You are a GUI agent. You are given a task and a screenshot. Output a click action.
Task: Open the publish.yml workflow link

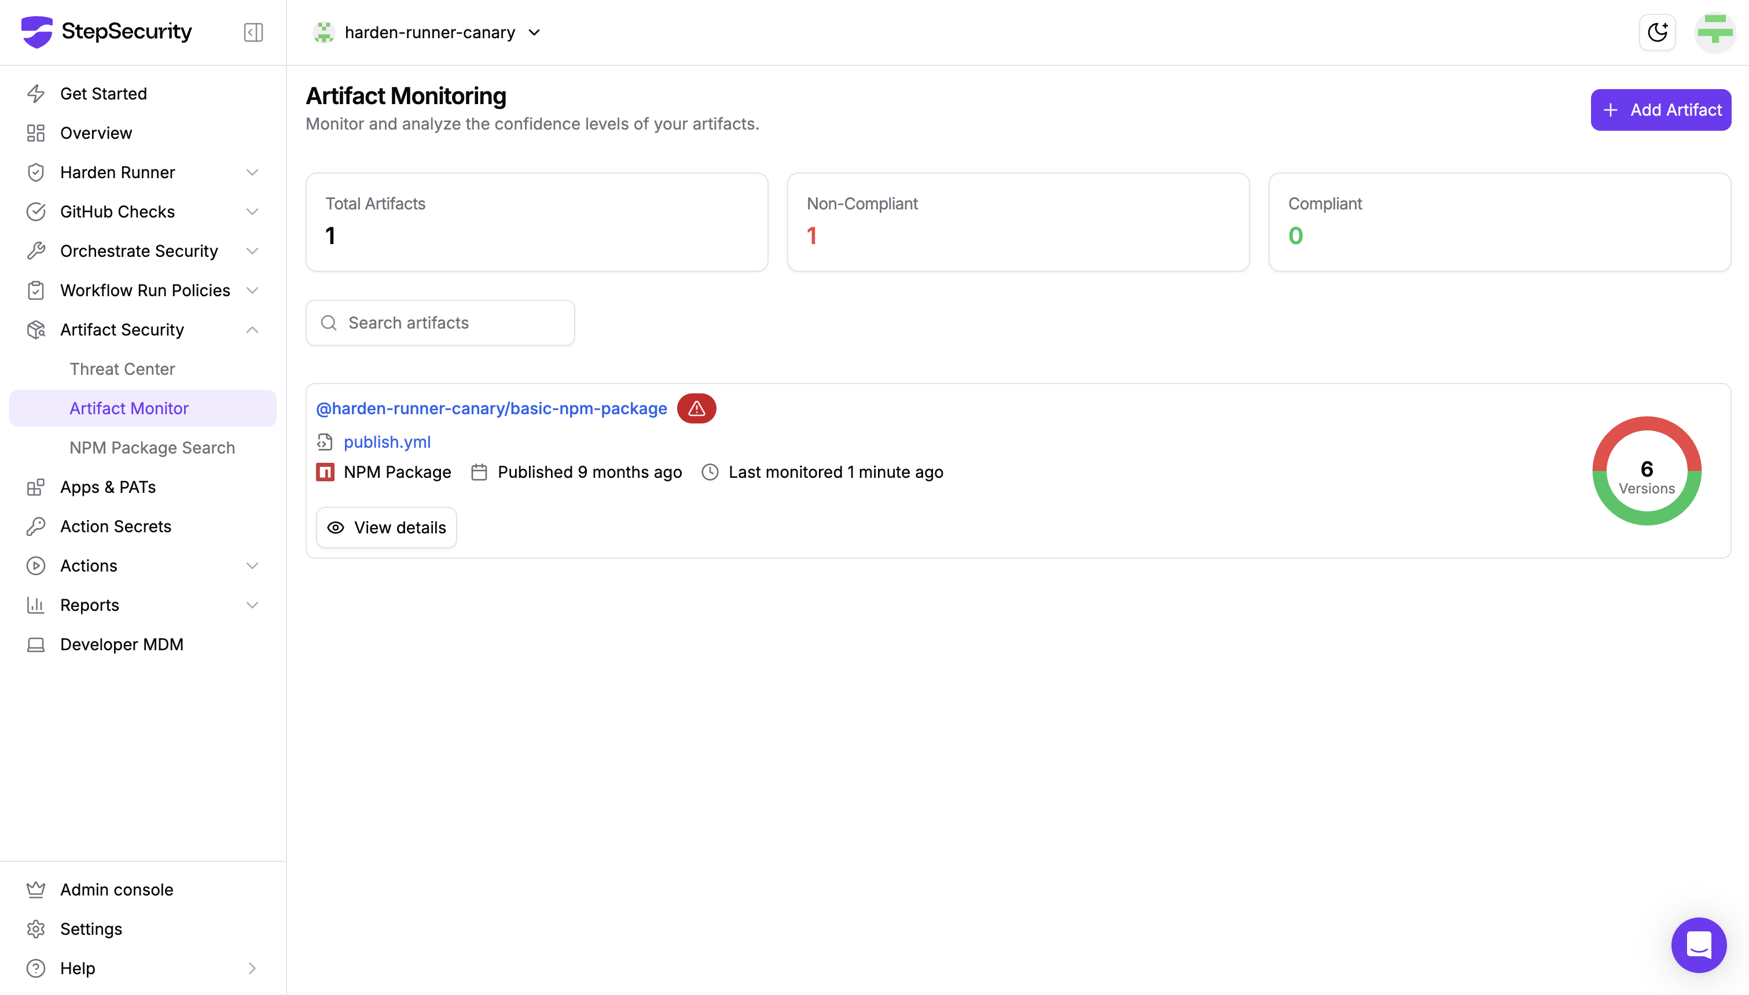coord(387,442)
